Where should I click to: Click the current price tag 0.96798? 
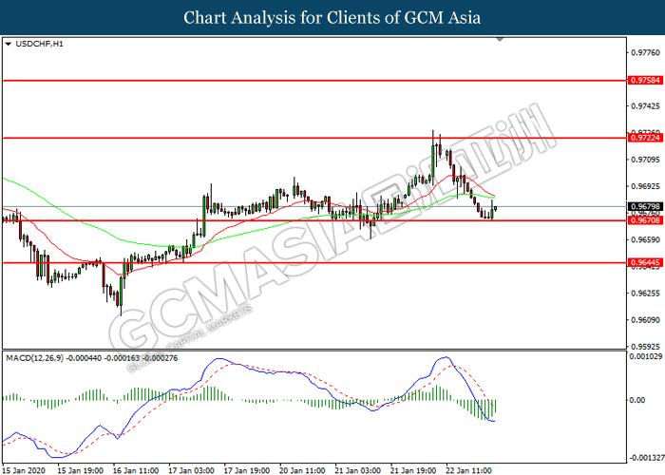tap(645, 207)
